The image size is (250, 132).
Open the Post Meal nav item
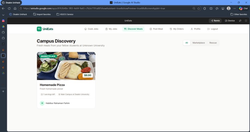pos(156,29)
